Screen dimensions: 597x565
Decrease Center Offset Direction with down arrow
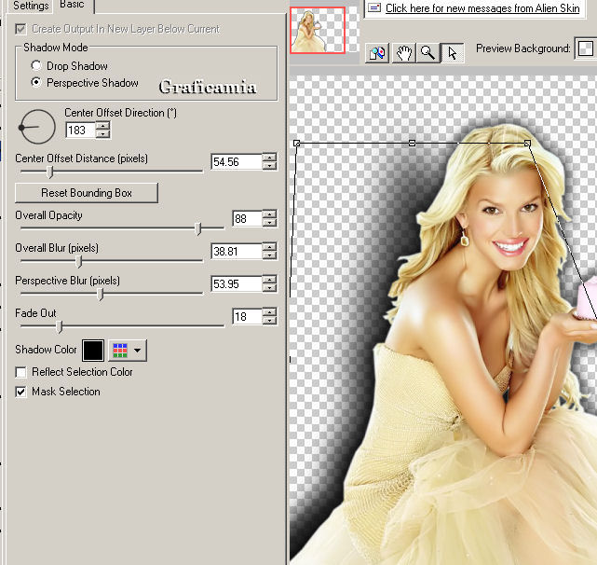click(x=102, y=134)
